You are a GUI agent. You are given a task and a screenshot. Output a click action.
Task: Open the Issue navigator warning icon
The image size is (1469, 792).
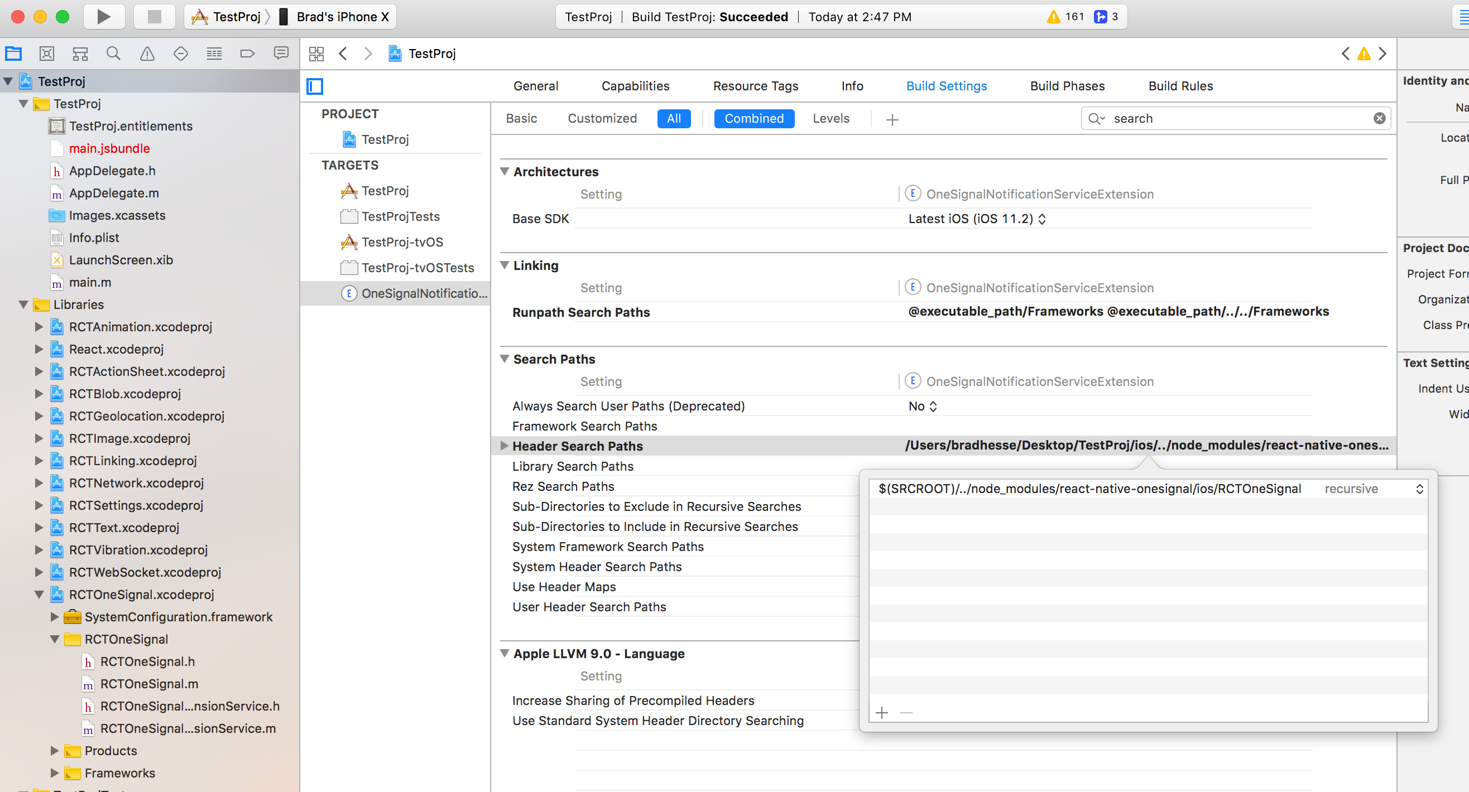click(x=147, y=54)
